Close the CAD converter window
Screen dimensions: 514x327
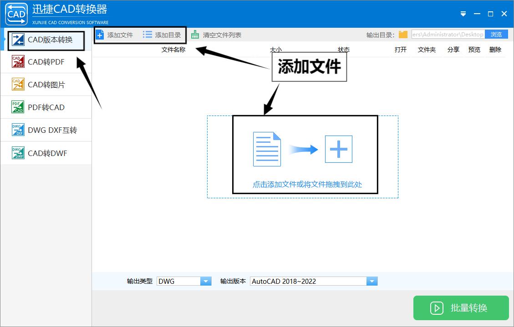point(504,14)
